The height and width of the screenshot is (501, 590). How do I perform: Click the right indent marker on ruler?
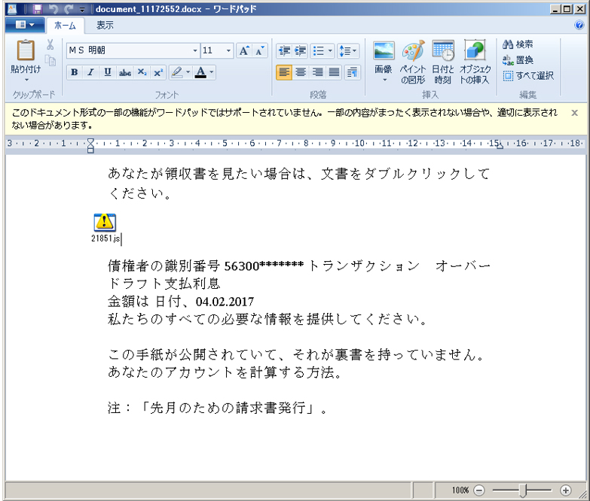(500, 146)
